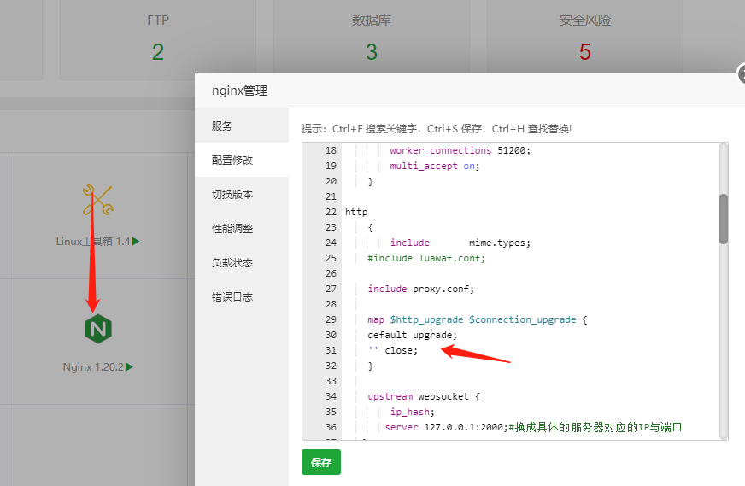Switch to the 配置修改 tab

242,160
